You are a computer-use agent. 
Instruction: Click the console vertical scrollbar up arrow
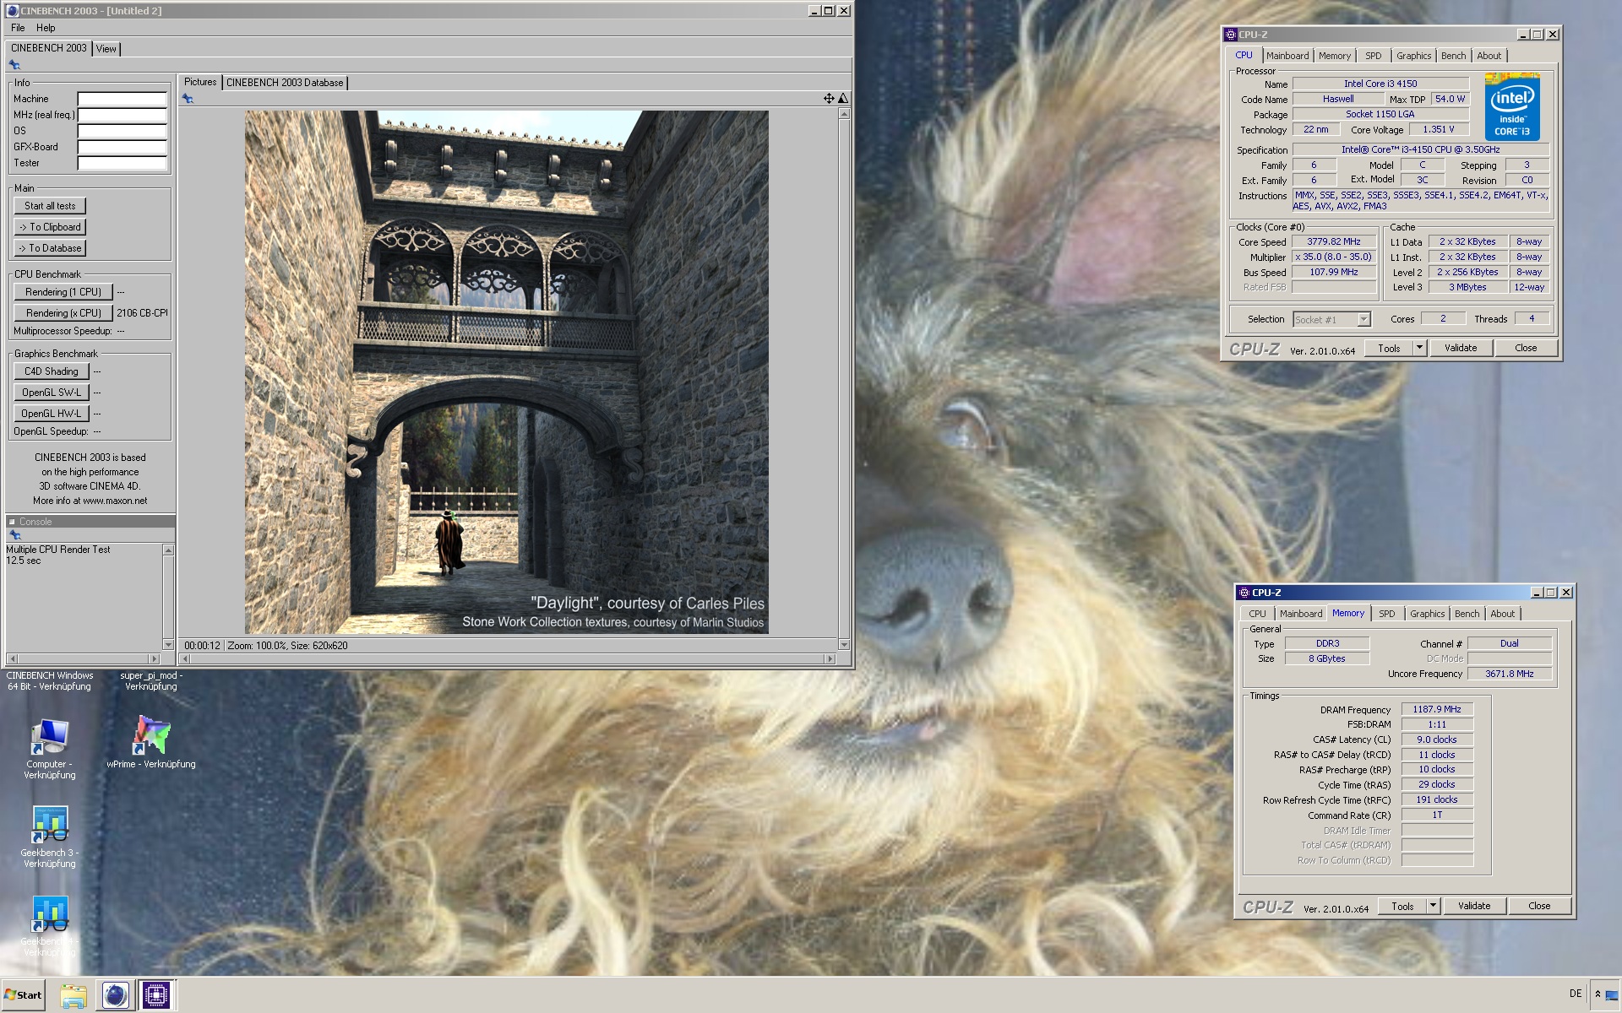(168, 550)
